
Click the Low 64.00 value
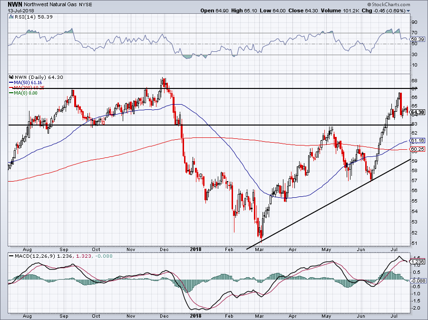272,10
